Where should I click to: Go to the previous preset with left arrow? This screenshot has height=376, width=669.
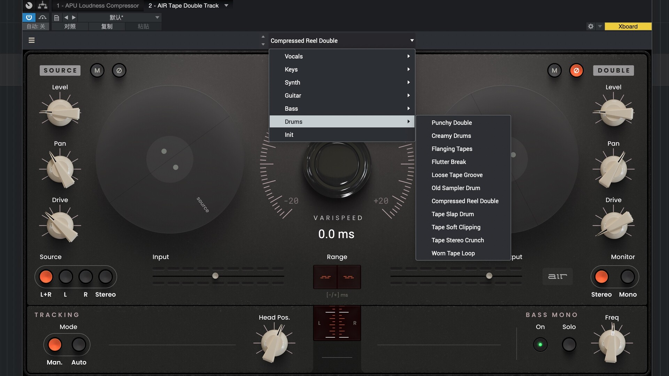66,17
